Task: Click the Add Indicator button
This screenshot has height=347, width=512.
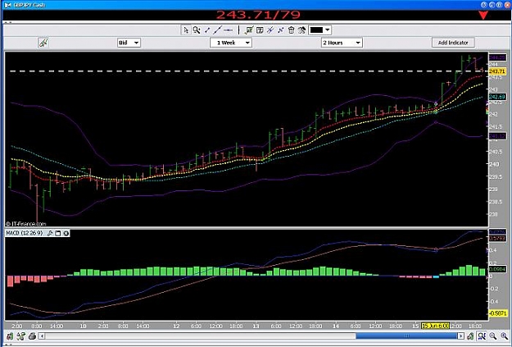Action: tap(453, 43)
